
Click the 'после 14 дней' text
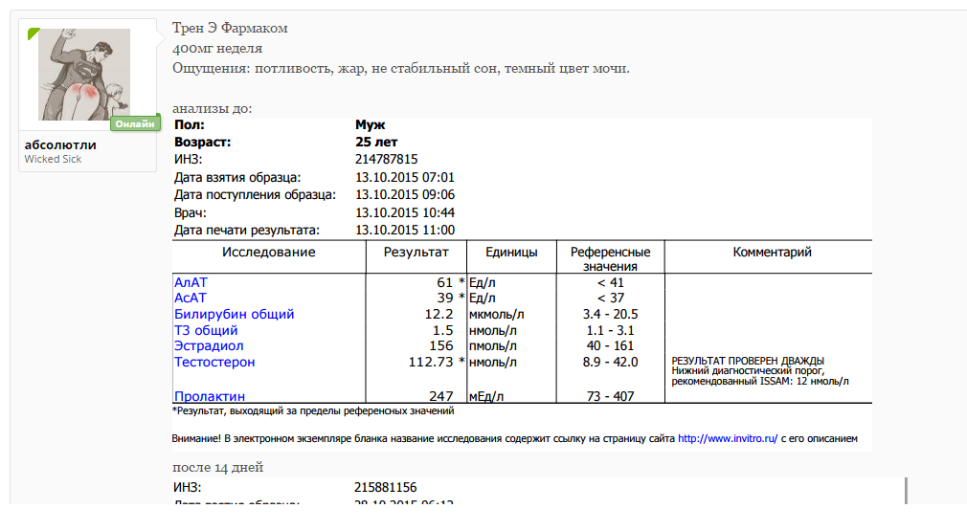pos(217,467)
